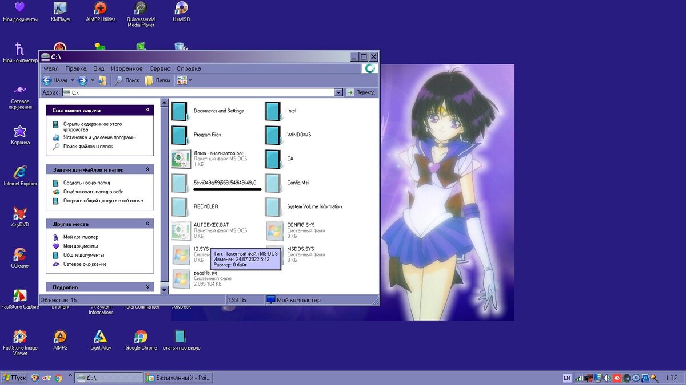Open the Правка menu
This screenshot has height=385, width=686.
click(x=76, y=68)
